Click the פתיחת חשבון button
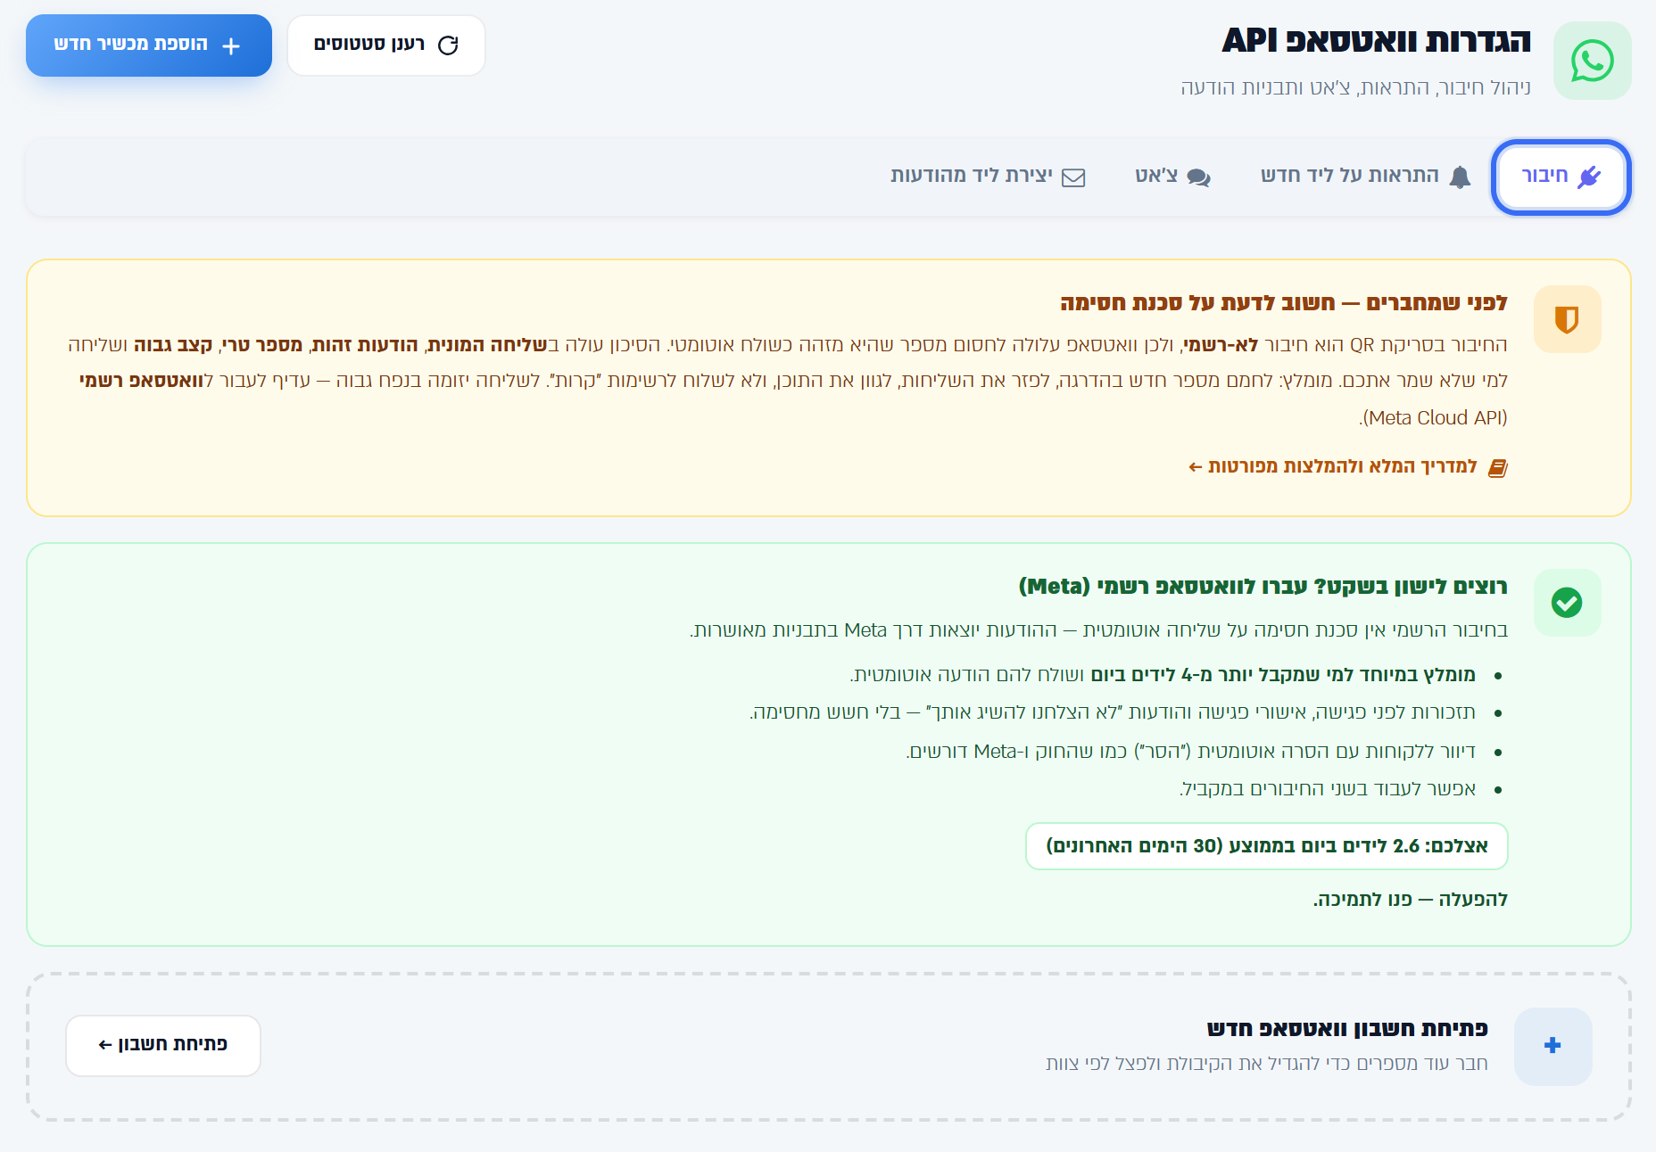 (x=163, y=1045)
